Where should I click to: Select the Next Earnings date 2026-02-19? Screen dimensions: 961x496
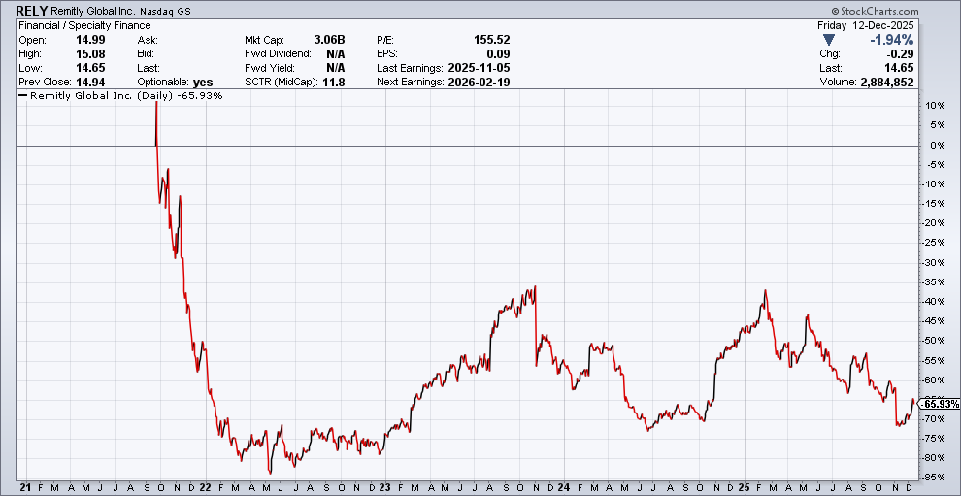point(479,83)
